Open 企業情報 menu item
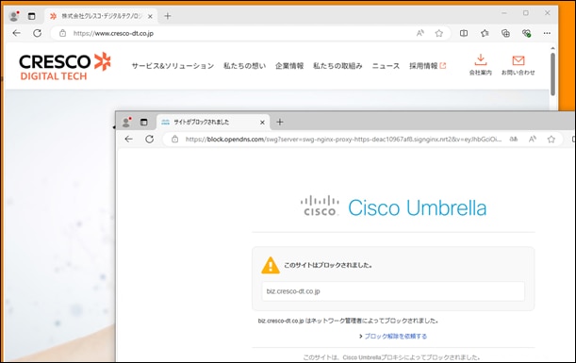 (x=289, y=66)
